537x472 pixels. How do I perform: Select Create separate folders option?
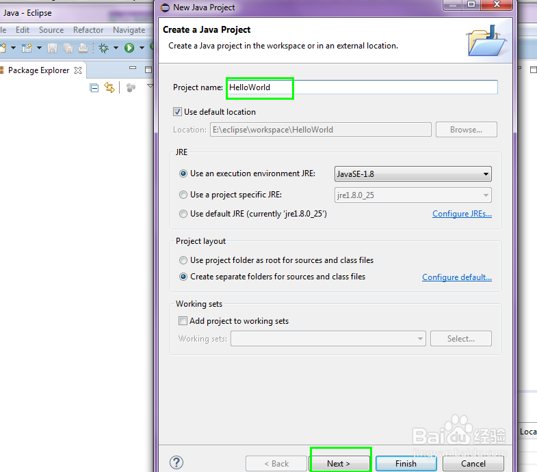coord(183,277)
